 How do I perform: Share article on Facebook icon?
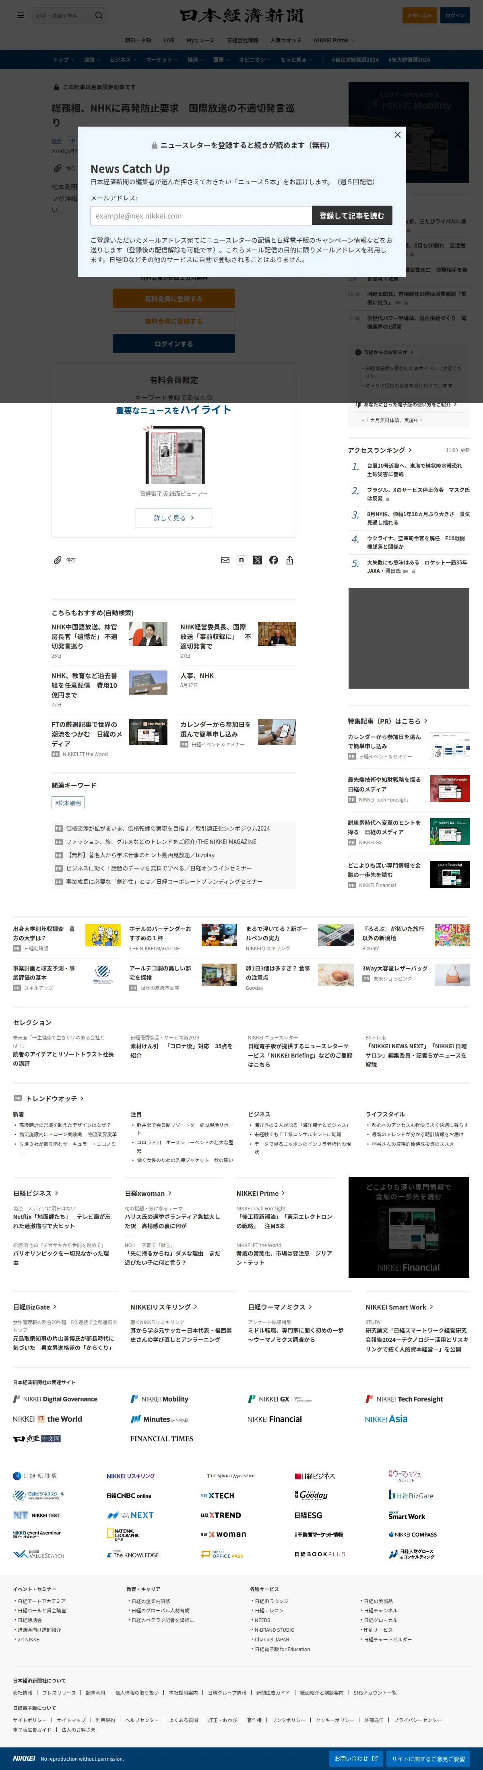coord(274,560)
